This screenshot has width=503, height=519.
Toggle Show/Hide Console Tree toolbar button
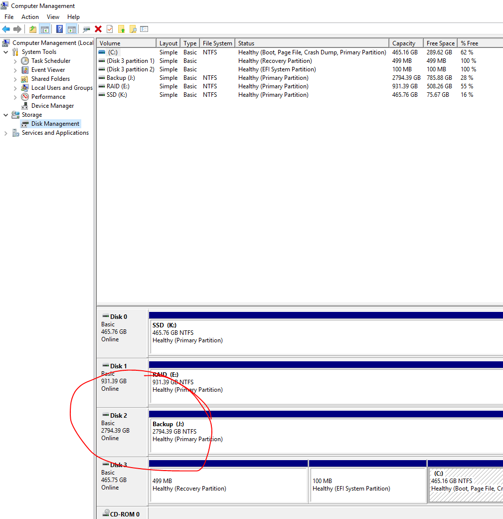coord(44,29)
